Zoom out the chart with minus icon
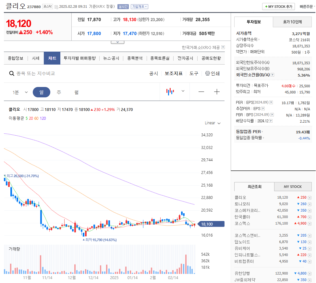 coord(201,92)
